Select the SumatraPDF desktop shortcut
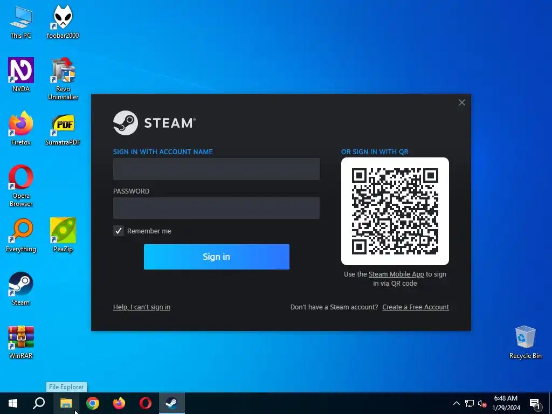This screenshot has width=552, height=414. [x=63, y=129]
